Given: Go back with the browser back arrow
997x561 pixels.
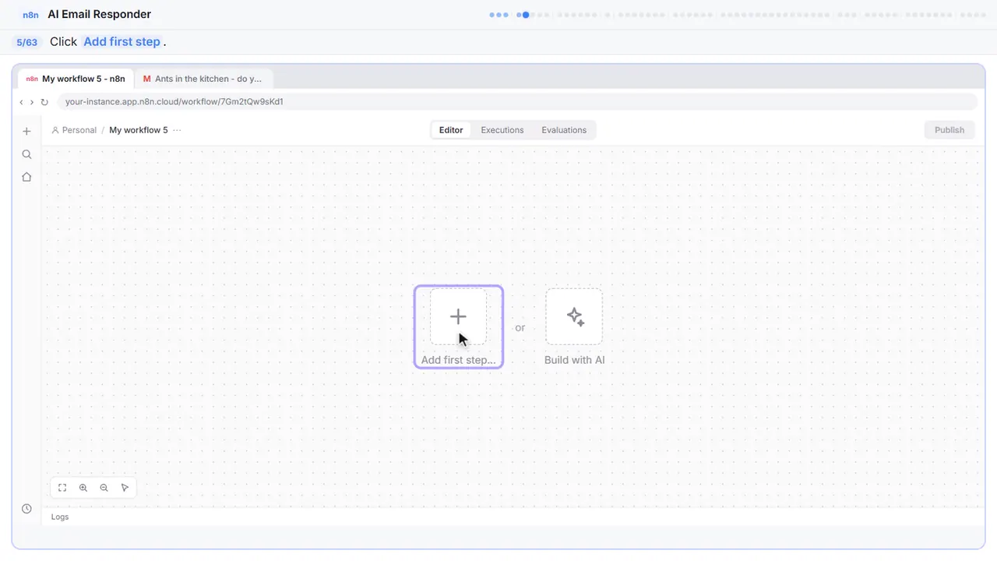Looking at the screenshot, I should (x=21, y=102).
